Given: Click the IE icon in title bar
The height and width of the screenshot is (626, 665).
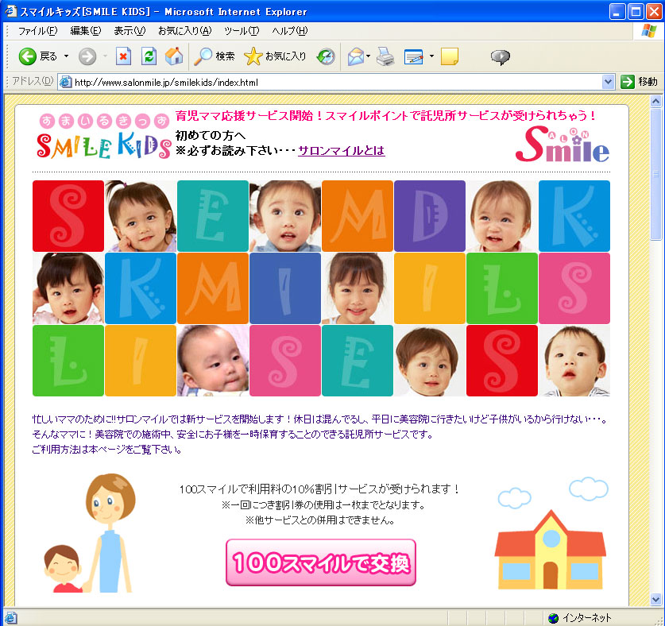Looking at the screenshot, I should click(10, 11).
